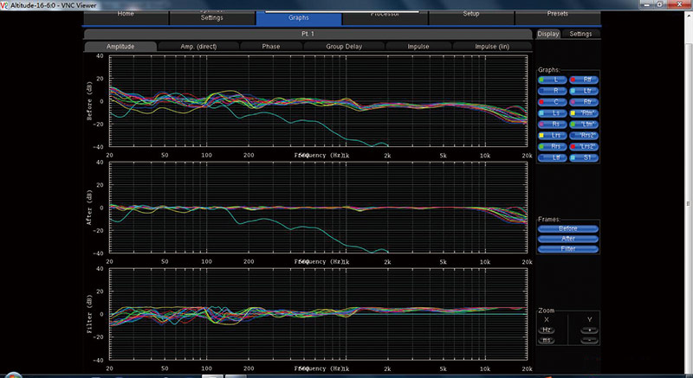This screenshot has height=378, width=693.
Task: Select the Settings side tab
Action: coord(580,34)
